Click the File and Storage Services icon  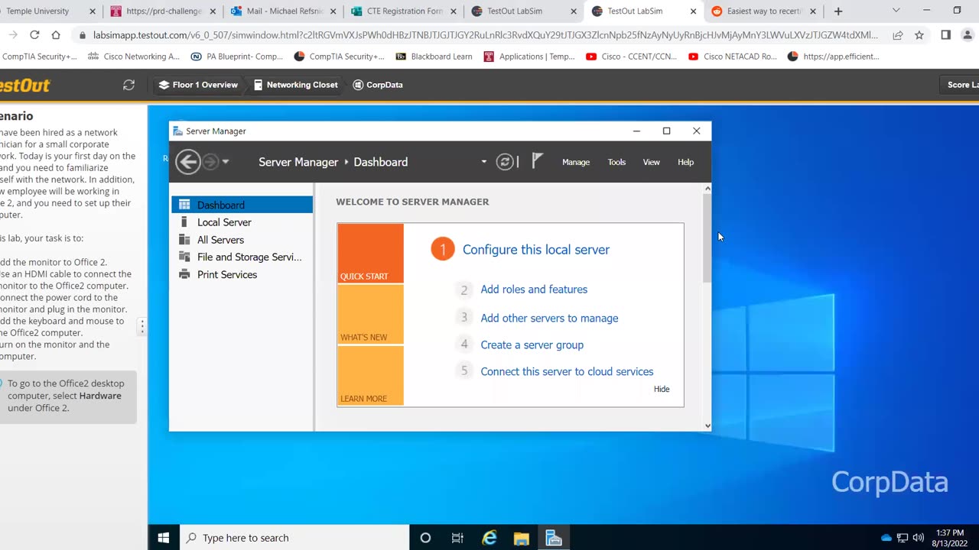tap(184, 257)
